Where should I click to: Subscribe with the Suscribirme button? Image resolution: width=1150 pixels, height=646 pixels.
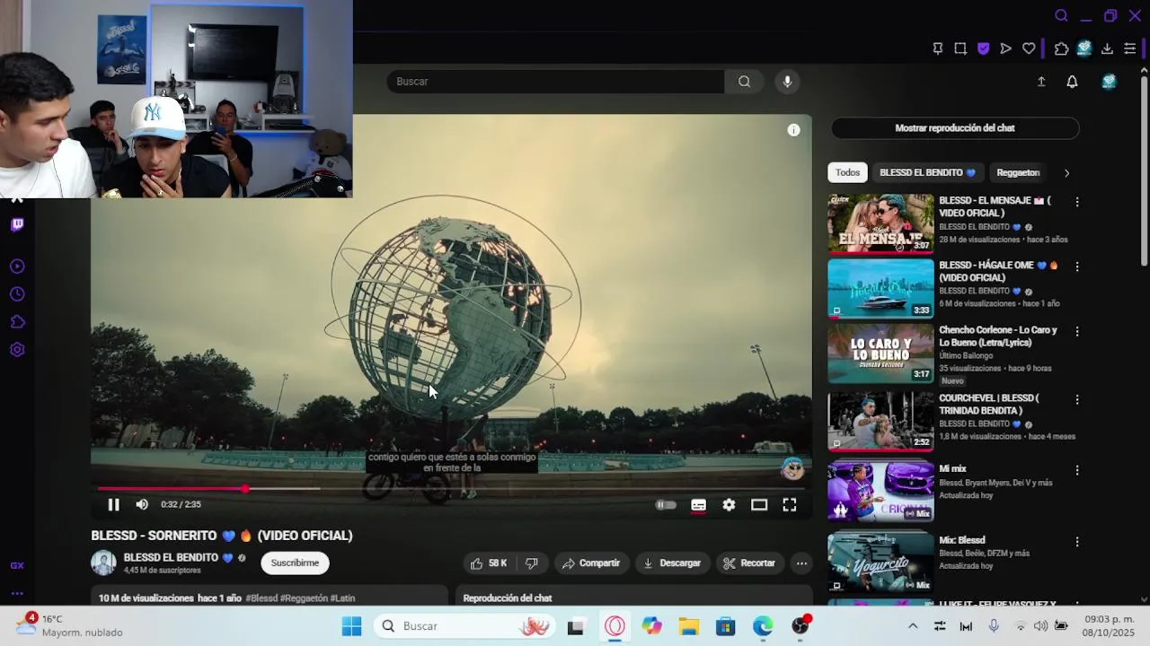click(x=295, y=563)
